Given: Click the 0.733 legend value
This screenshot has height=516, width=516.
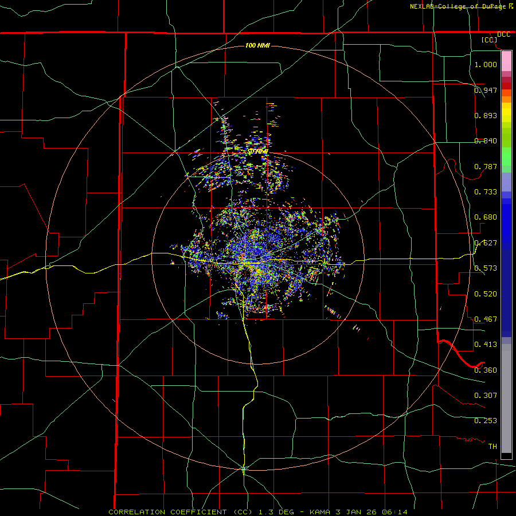Looking at the screenshot, I should tap(486, 192).
